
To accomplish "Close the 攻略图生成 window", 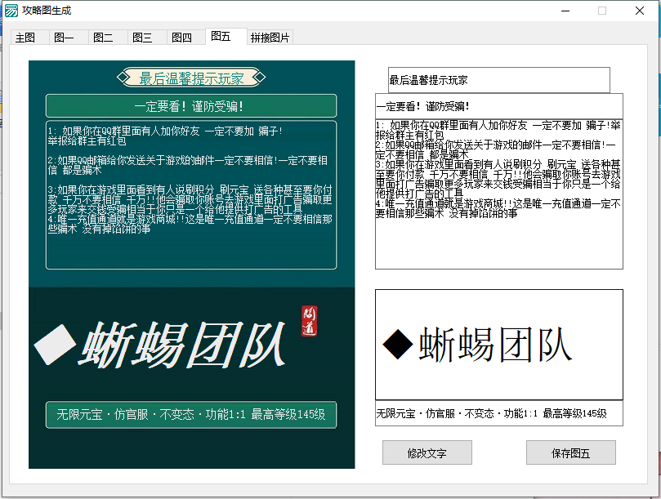I will [640, 11].
